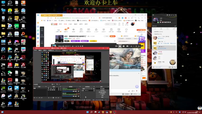Open the Edit menu in OBS
The width and height of the screenshot is (202, 114).
coord(40,50)
